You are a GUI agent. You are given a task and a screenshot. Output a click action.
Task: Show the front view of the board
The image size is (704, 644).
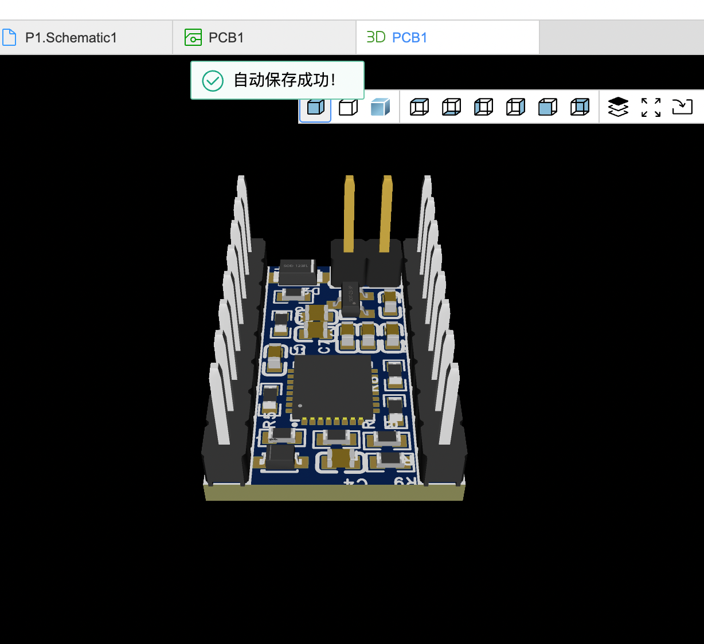click(x=547, y=107)
